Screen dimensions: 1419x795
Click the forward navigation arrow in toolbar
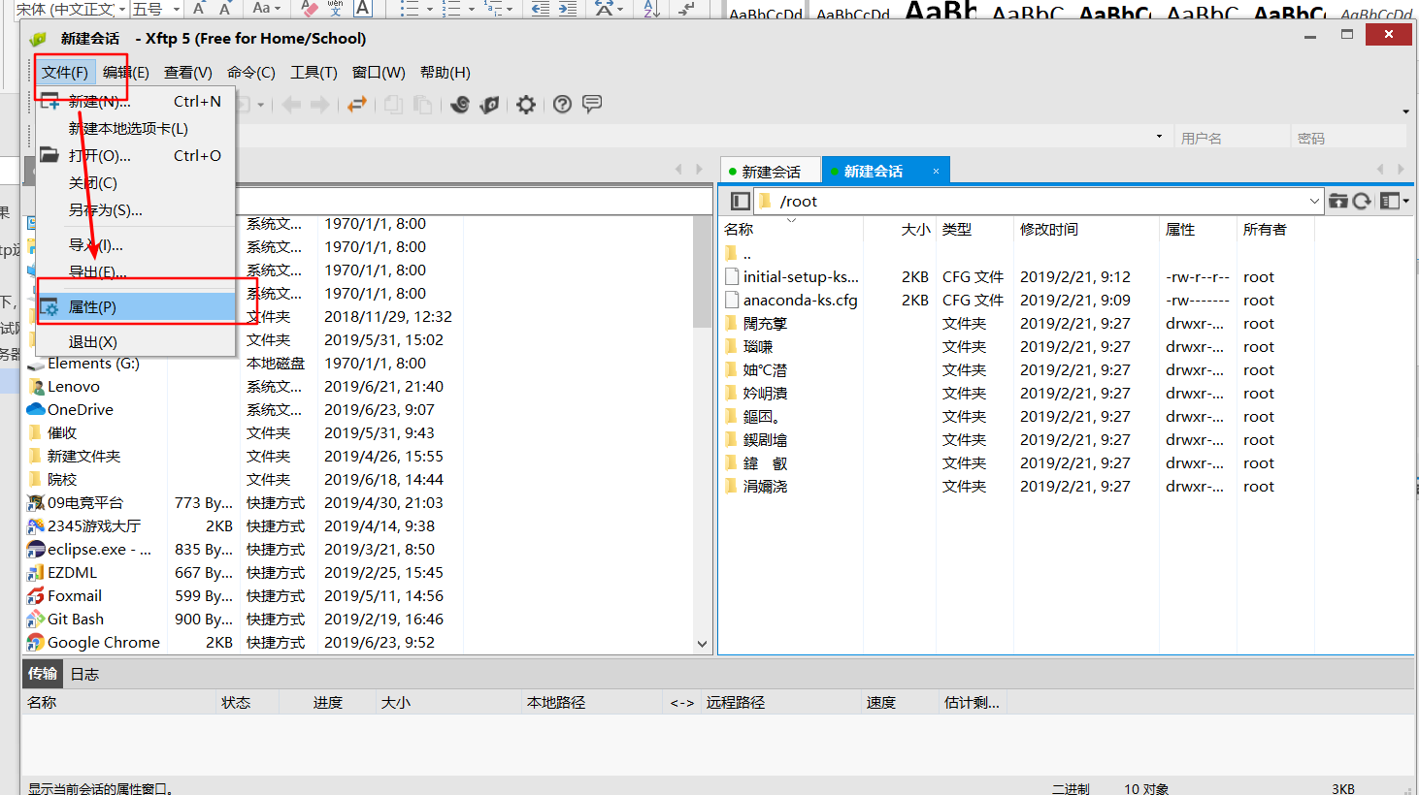(x=320, y=104)
